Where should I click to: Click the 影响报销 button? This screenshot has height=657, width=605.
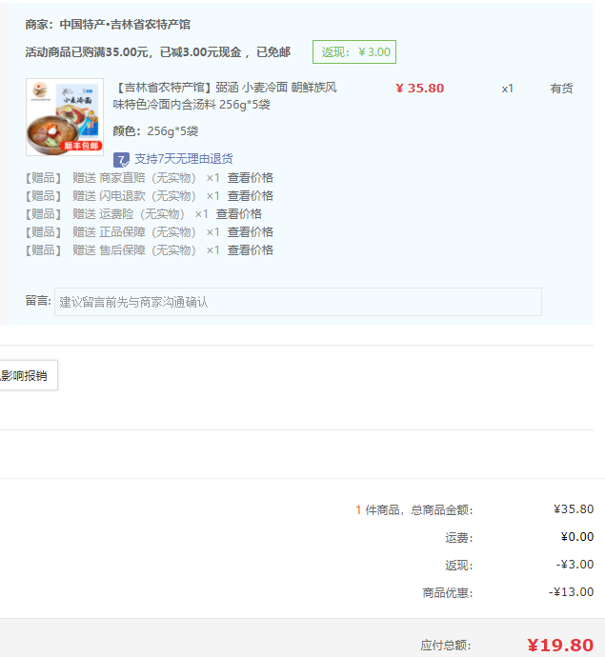[28, 375]
